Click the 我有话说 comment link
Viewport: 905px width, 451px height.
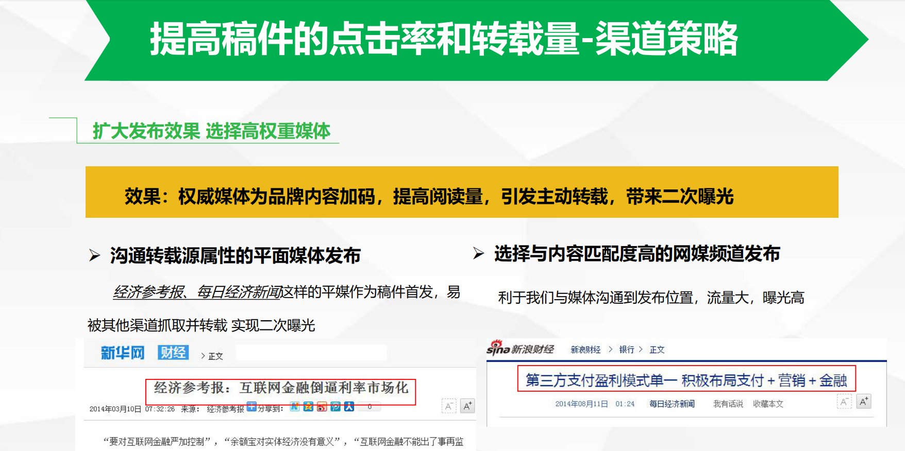point(728,404)
